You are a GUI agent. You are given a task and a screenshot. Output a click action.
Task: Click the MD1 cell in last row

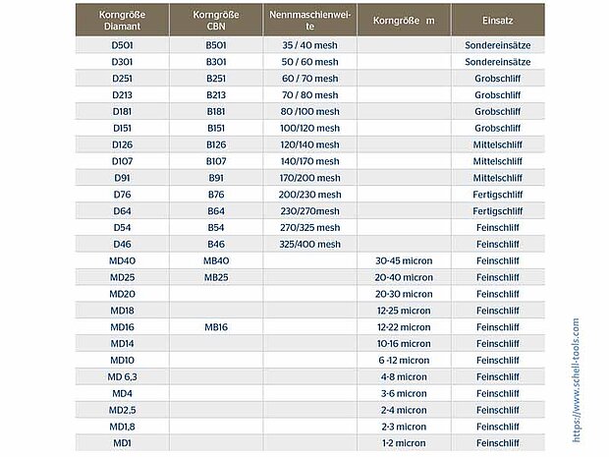pos(123,443)
